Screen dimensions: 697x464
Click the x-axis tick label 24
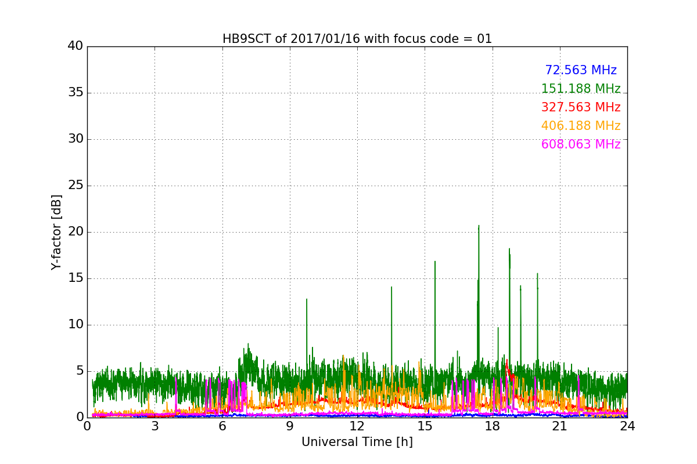click(x=627, y=426)
